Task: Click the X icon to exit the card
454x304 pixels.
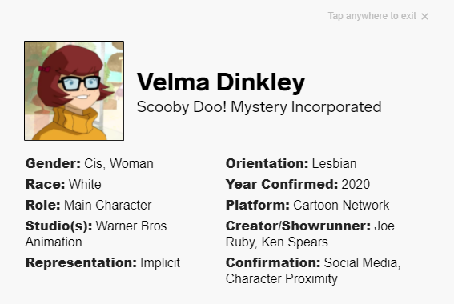Action: [x=424, y=17]
